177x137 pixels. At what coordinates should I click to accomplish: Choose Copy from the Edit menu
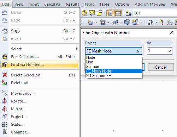click(x=40, y=31)
